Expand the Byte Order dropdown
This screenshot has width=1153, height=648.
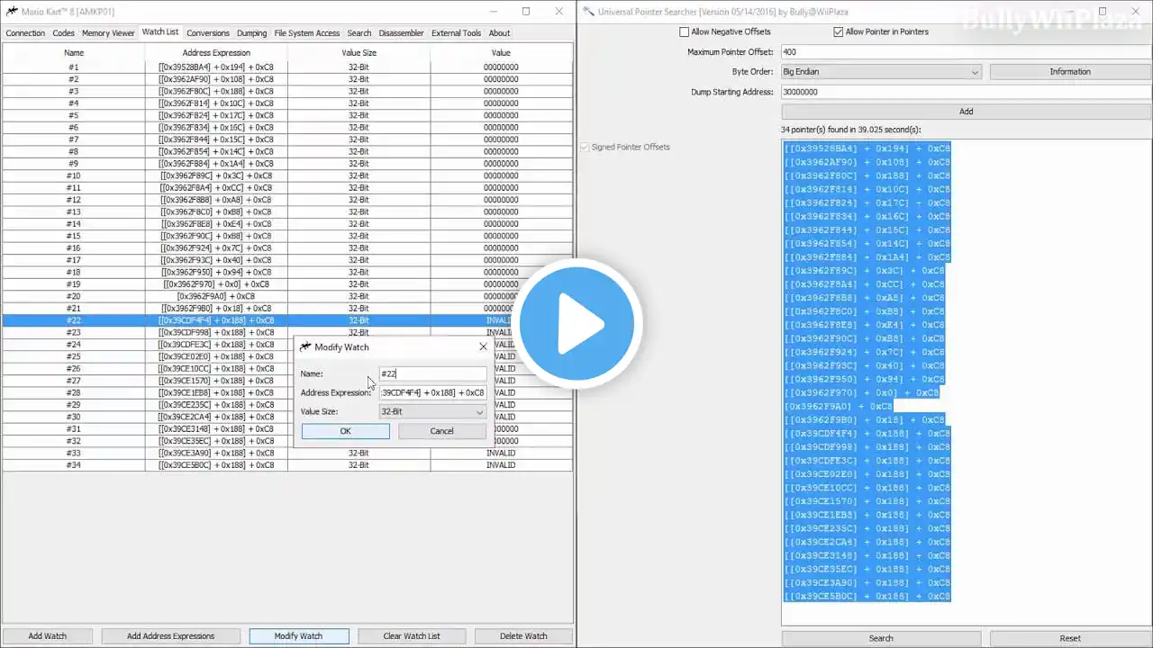coord(881,72)
